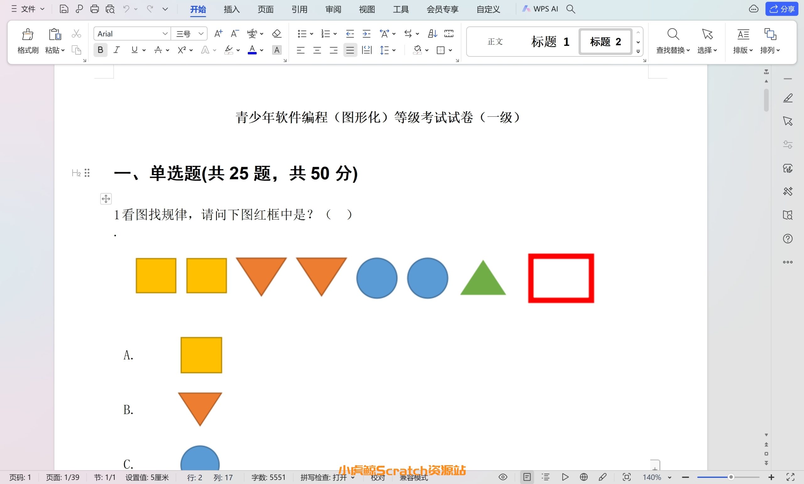Click the Print Preview icon
Screen dimensions: 804x484
[x=110, y=9]
